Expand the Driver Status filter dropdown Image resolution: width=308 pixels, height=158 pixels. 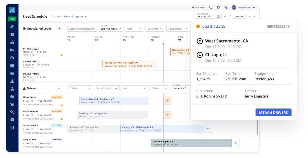[107, 88]
